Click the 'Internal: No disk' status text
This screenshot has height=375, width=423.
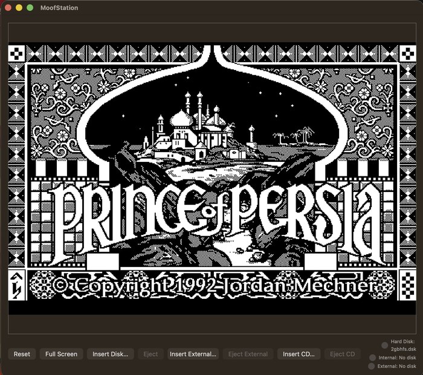[397, 357]
